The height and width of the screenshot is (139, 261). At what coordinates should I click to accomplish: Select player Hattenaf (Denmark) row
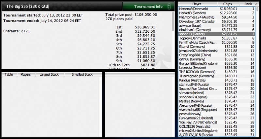[x=217, y=9]
